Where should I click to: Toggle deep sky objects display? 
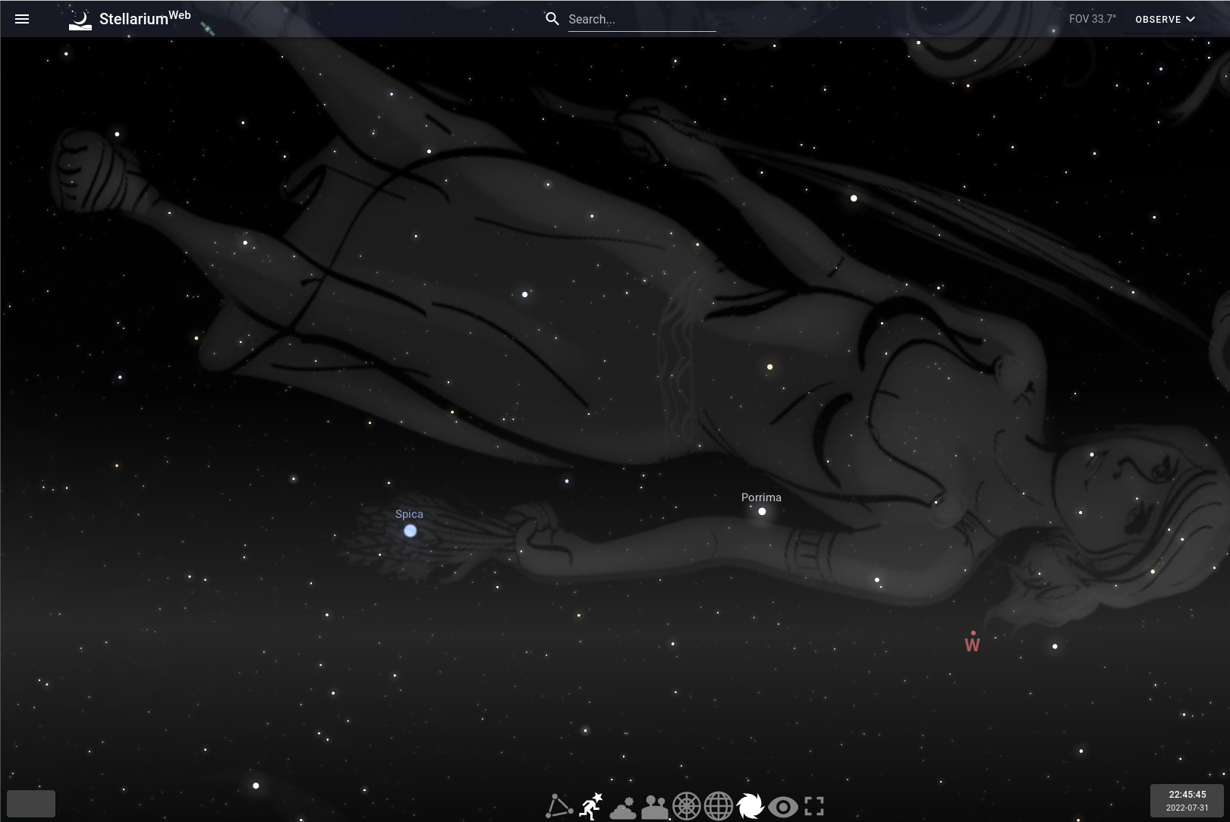[x=750, y=806]
